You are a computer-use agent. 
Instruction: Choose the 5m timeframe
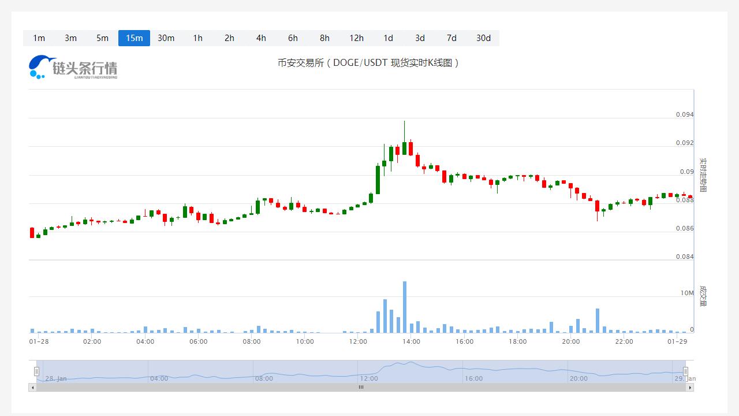point(102,38)
